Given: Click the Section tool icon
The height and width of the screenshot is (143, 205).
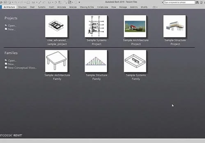Looking at the screenshot, I should (56, 2).
